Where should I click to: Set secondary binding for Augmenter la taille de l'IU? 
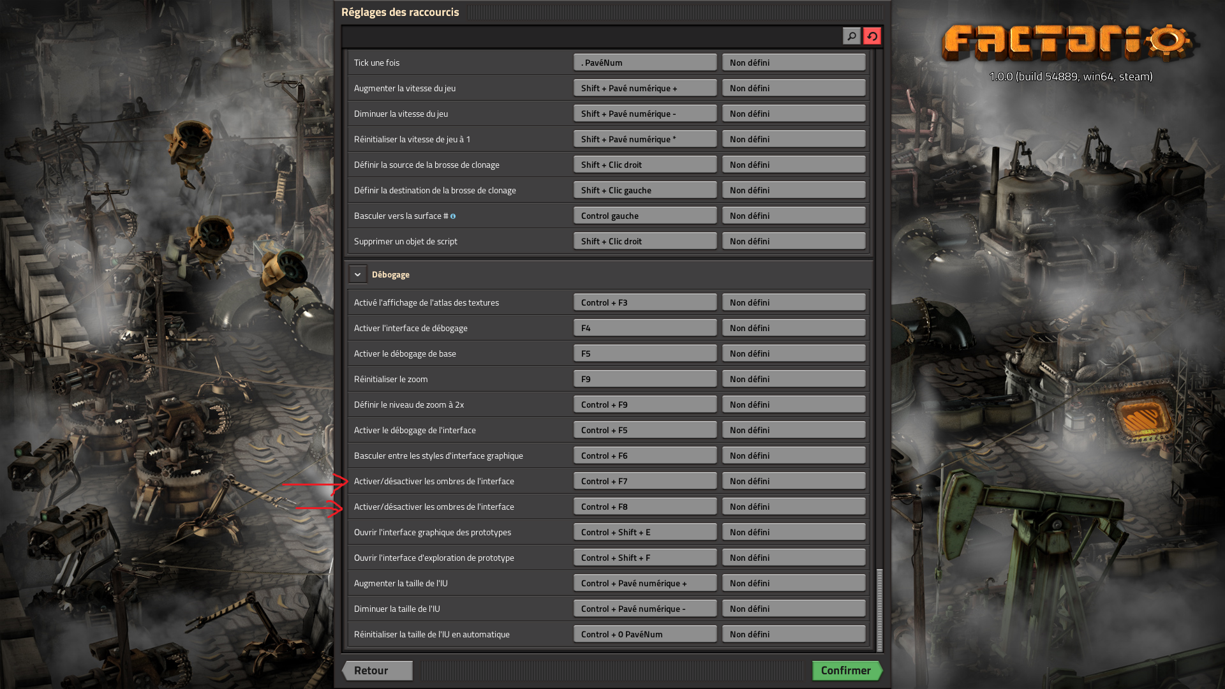(x=794, y=583)
